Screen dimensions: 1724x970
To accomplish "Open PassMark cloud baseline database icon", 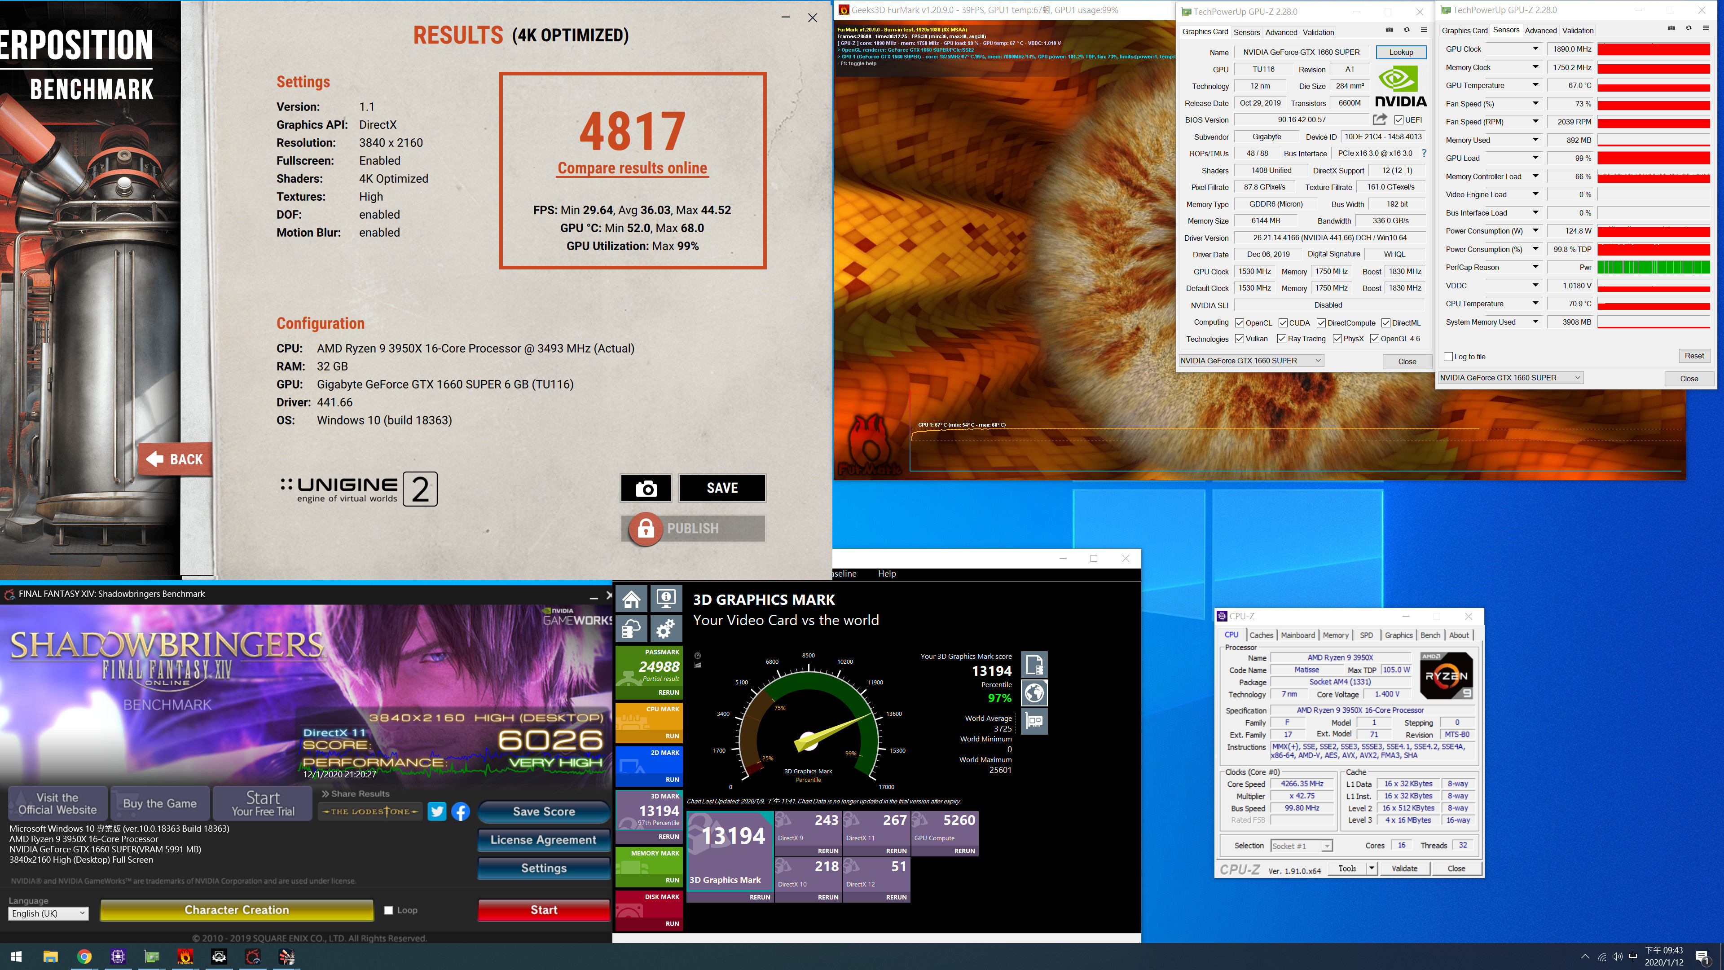I will pyautogui.click(x=632, y=629).
